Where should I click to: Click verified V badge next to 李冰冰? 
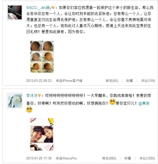coord(39,96)
